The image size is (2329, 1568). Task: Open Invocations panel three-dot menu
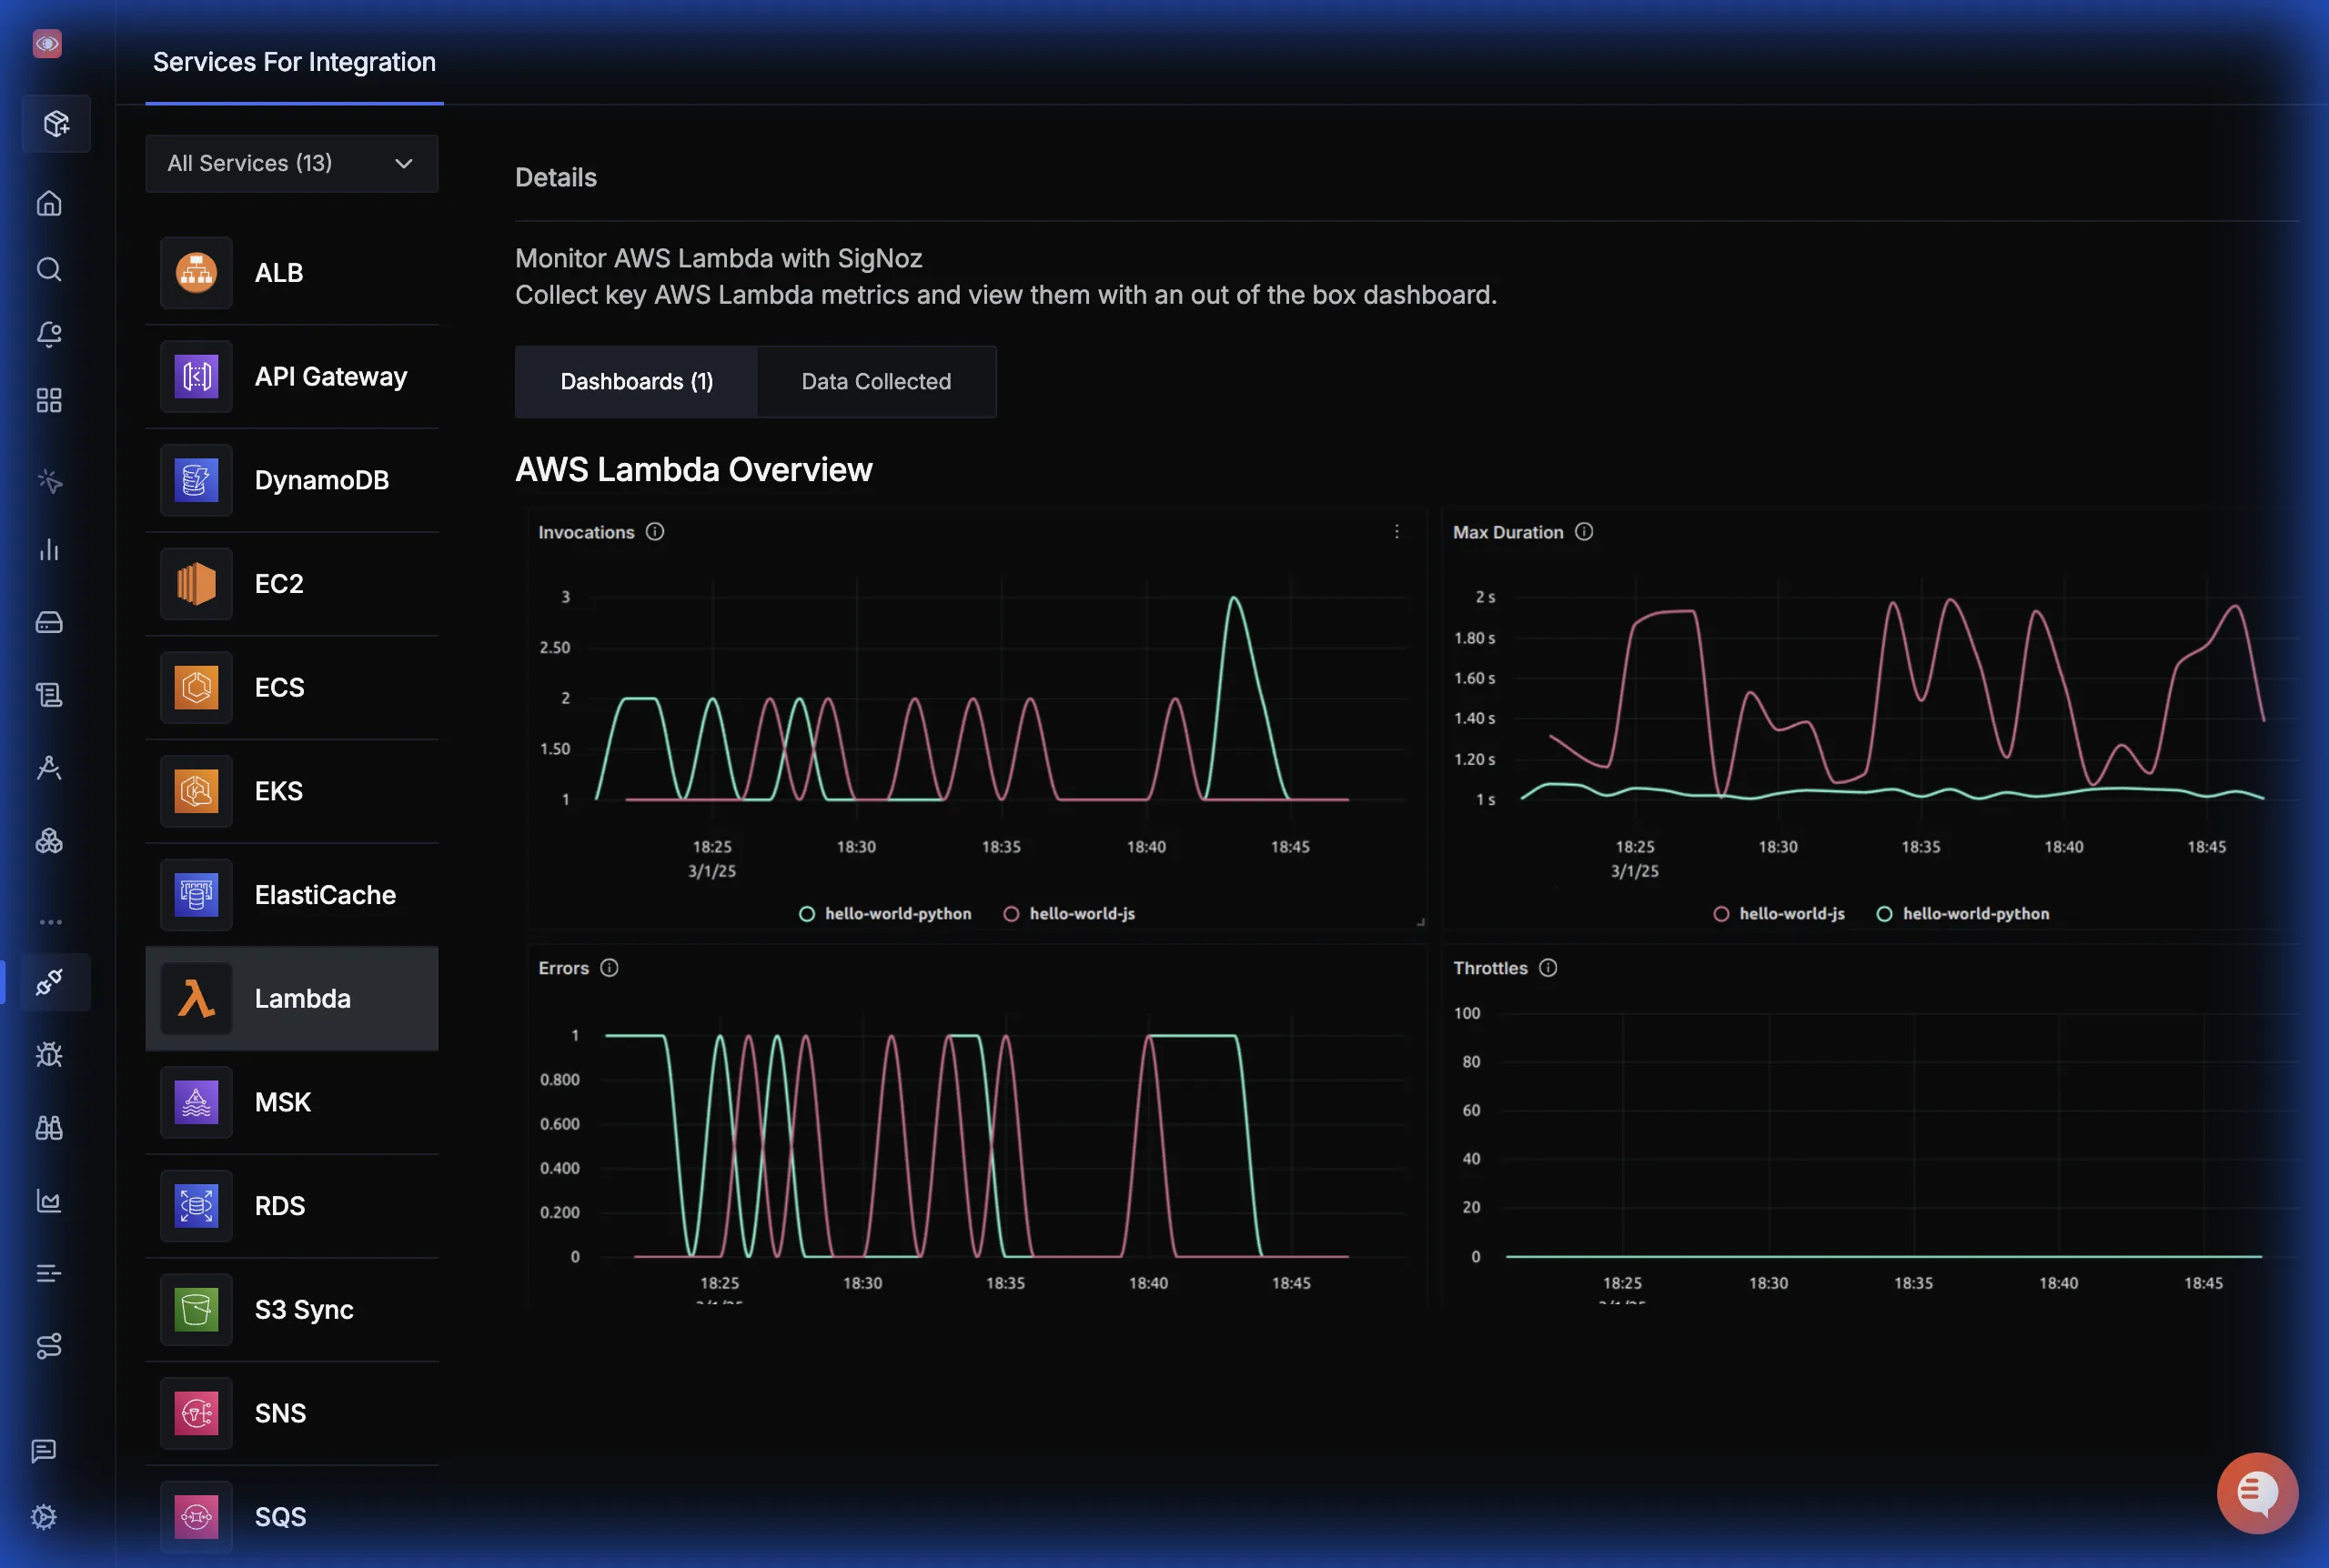point(1397,532)
